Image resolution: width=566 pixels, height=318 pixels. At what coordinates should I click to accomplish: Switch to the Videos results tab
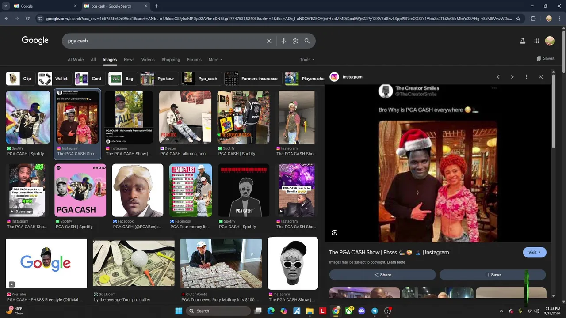(x=148, y=60)
